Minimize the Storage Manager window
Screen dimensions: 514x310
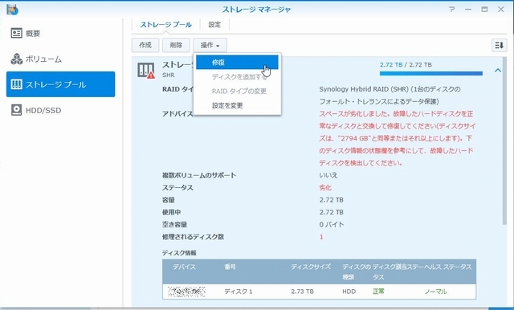click(x=467, y=9)
